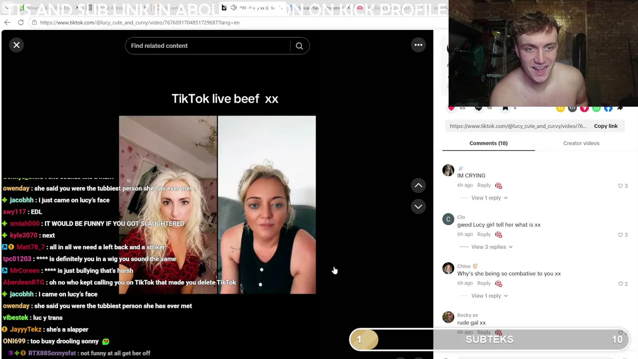Click the streamer webcam overlay
Image resolution: width=638 pixels, height=359 pixels.
tap(543, 53)
